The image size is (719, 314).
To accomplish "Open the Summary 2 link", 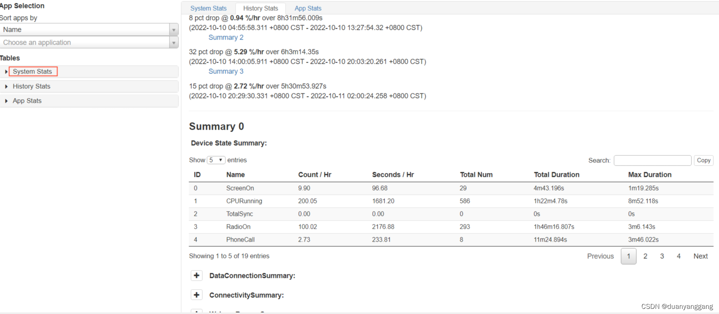I will pyautogui.click(x=226, y=37).
